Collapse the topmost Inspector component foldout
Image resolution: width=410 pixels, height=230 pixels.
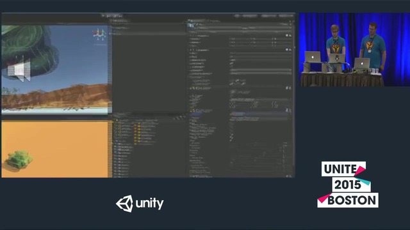point(191,36)
